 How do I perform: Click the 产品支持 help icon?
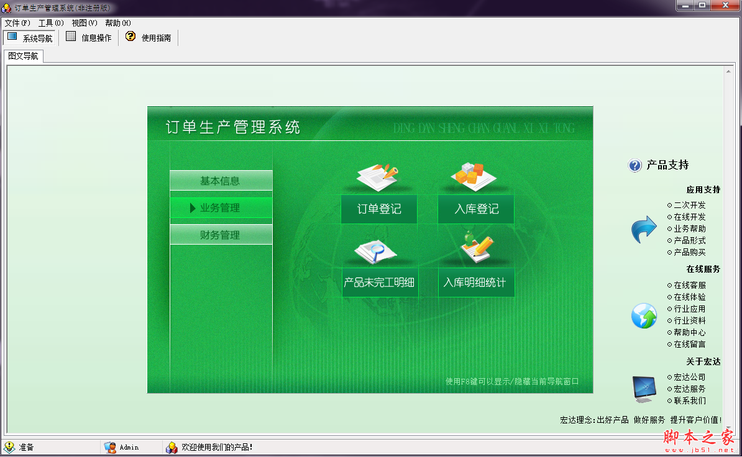(634, 165)
